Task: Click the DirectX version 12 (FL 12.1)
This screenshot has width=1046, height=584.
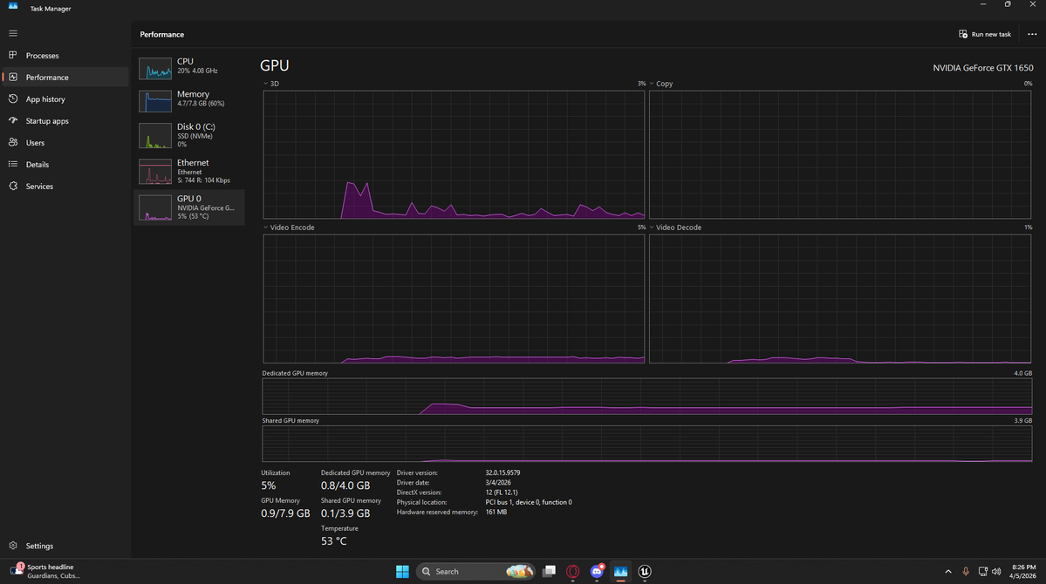Action: 502,492
